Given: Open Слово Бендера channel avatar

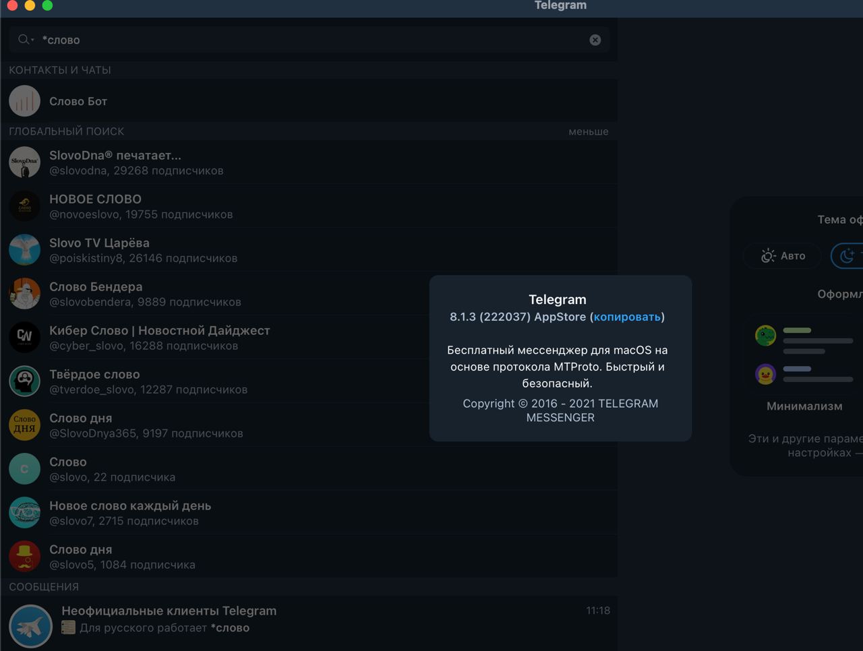Looking at the screenshot, I should point(25,294).
